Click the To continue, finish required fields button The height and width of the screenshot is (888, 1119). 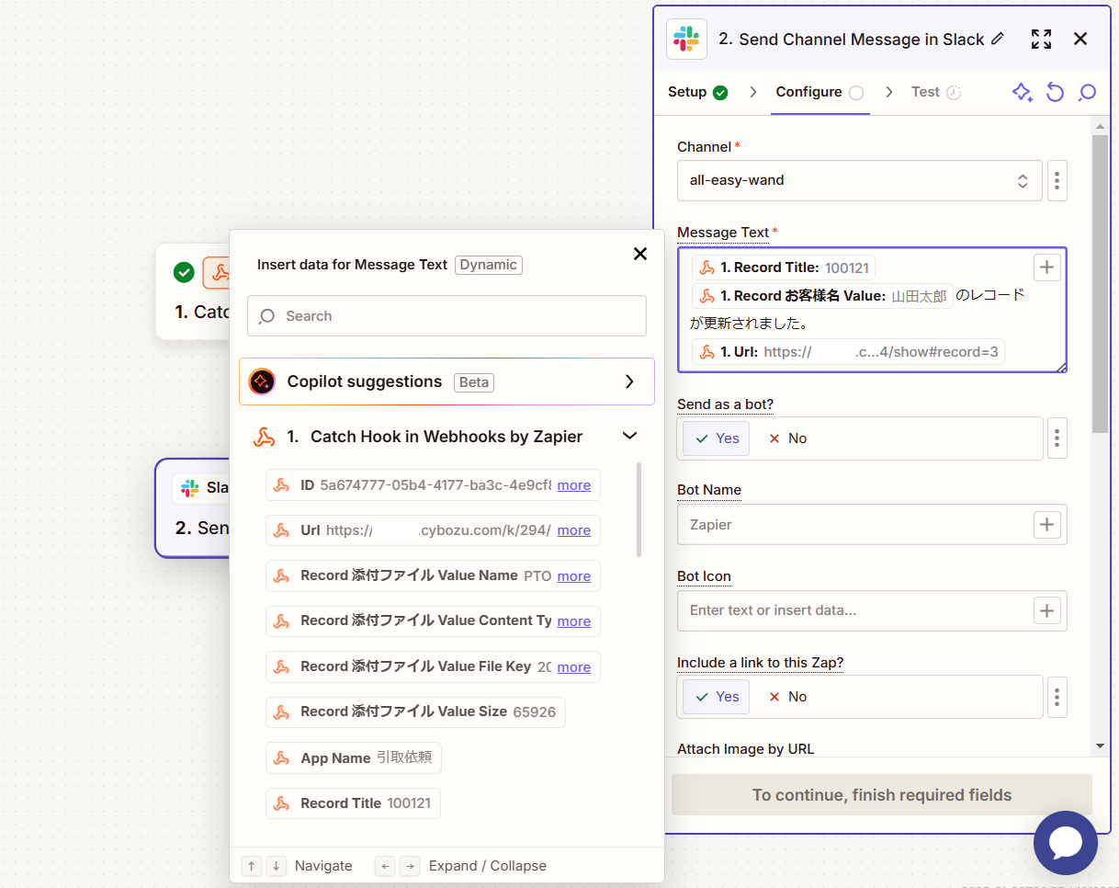click(x=882, y=795)
